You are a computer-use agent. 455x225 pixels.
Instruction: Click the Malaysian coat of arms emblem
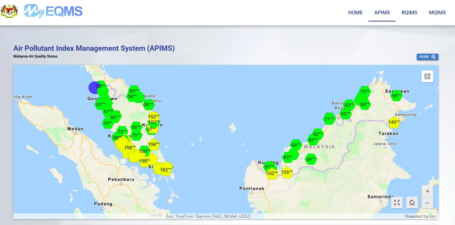[x=9, y=11]
